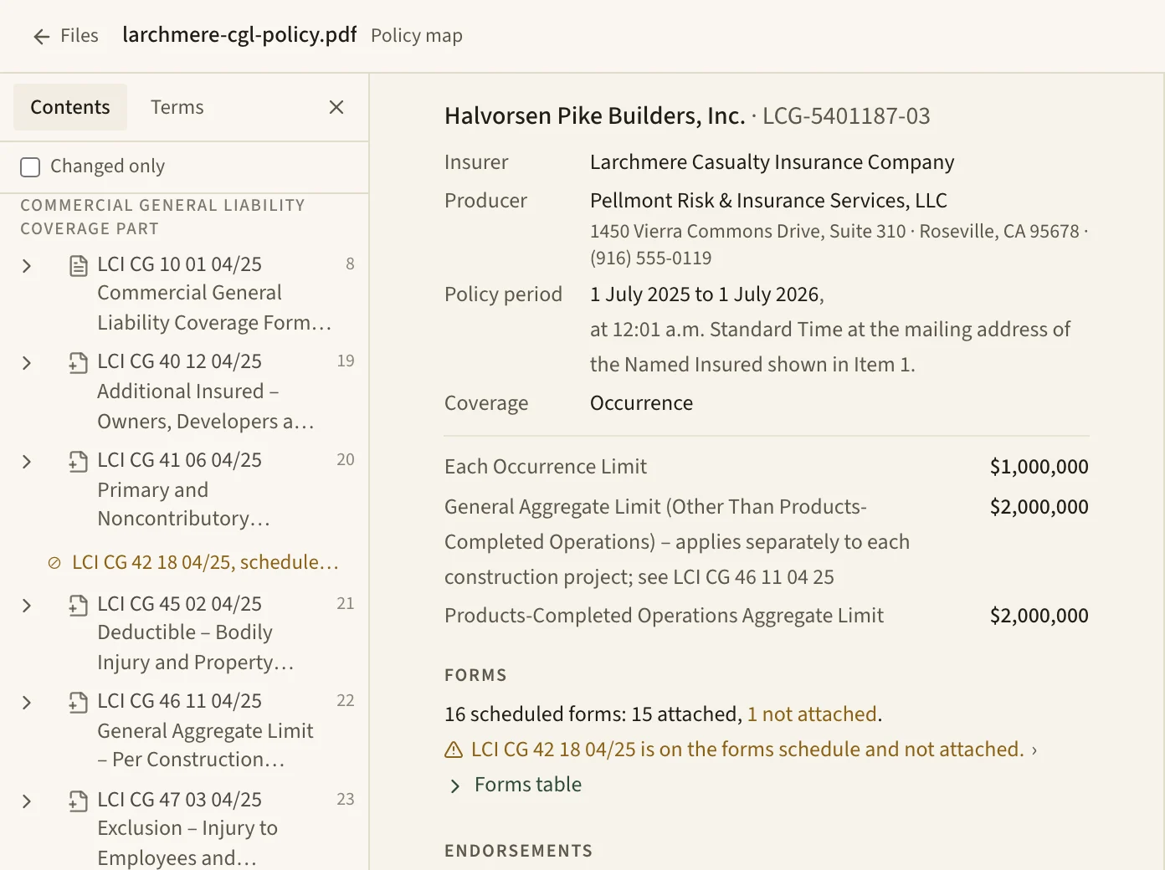The image size is (1165, 870).
Task: Click the Products-Completed Operations Aggregate Limit label
Action: 664,616
